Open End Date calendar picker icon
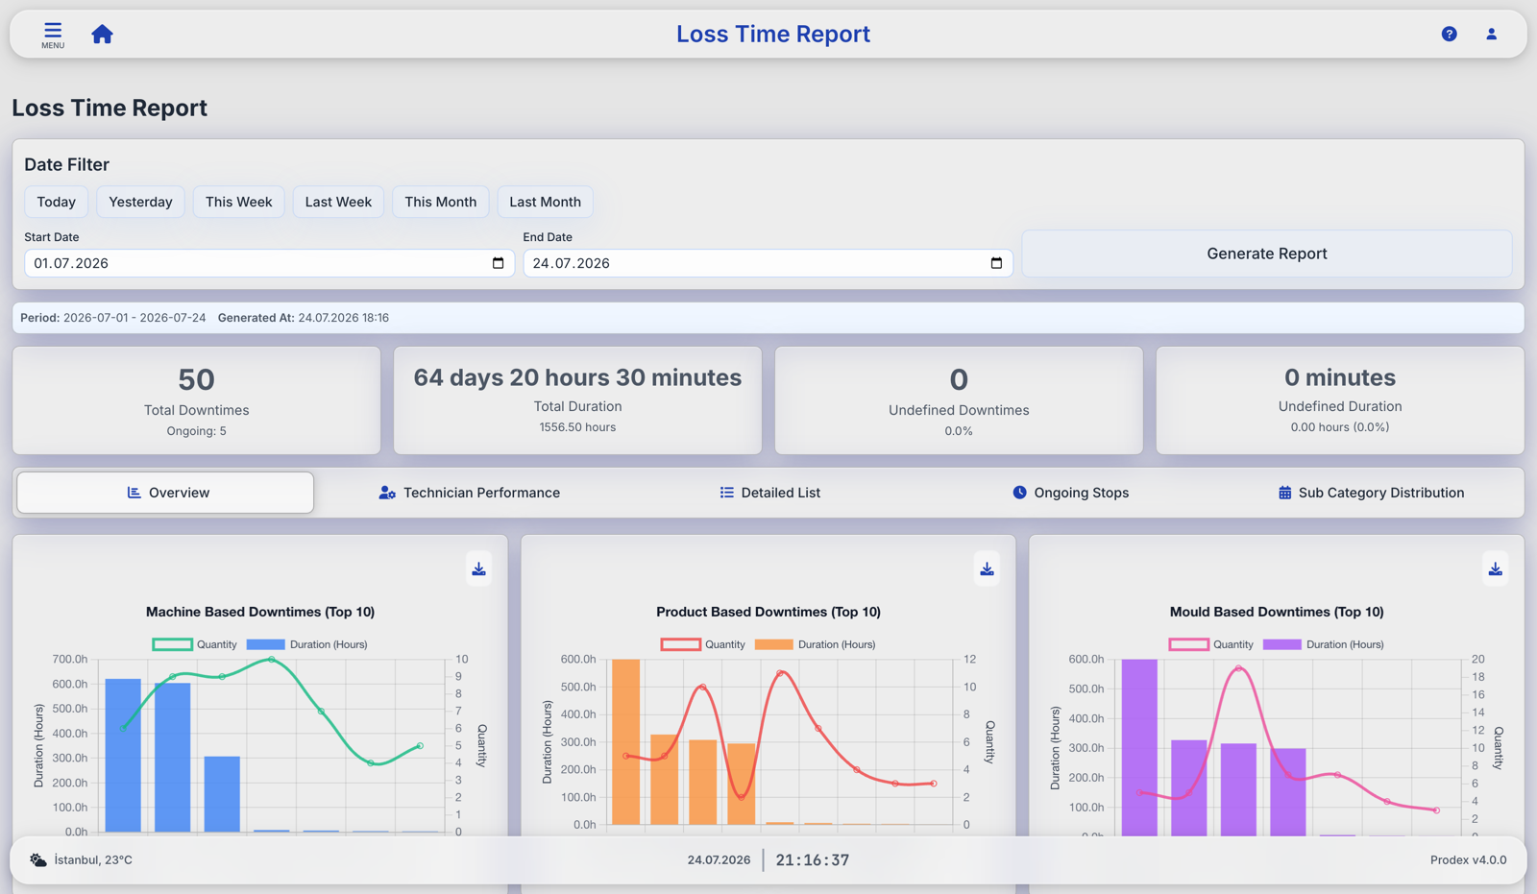 coord(996,263)
